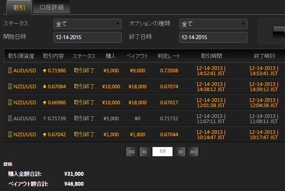285x191 pixels.
Task: Click trade time 14:52:41 JST
Action: click(211, 73)
